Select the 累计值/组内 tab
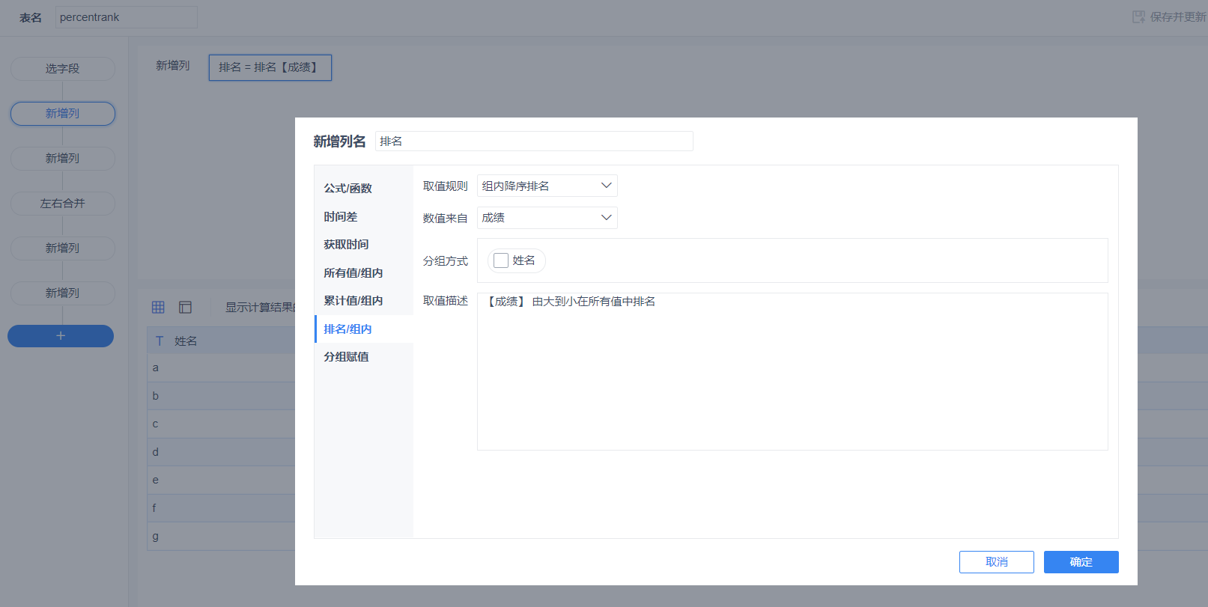The width and height of the screenshot is (1208, 607). tap(364, 300)
